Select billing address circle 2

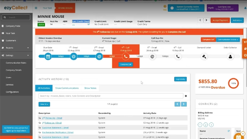pyautogui.click(x=206, y=125)
